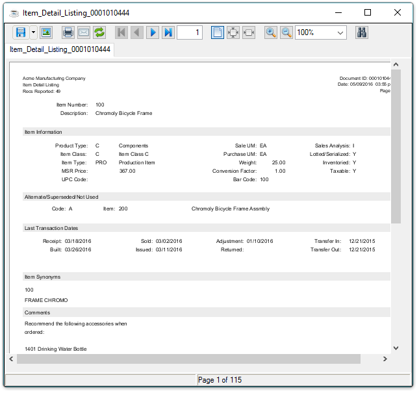Screen dimensions: 419x393
Task: Click the horizontal scrollbar right arrow
Action: (385, 359)
